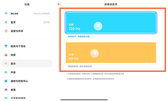Select the 显示 settings entry

coord(27,64)
